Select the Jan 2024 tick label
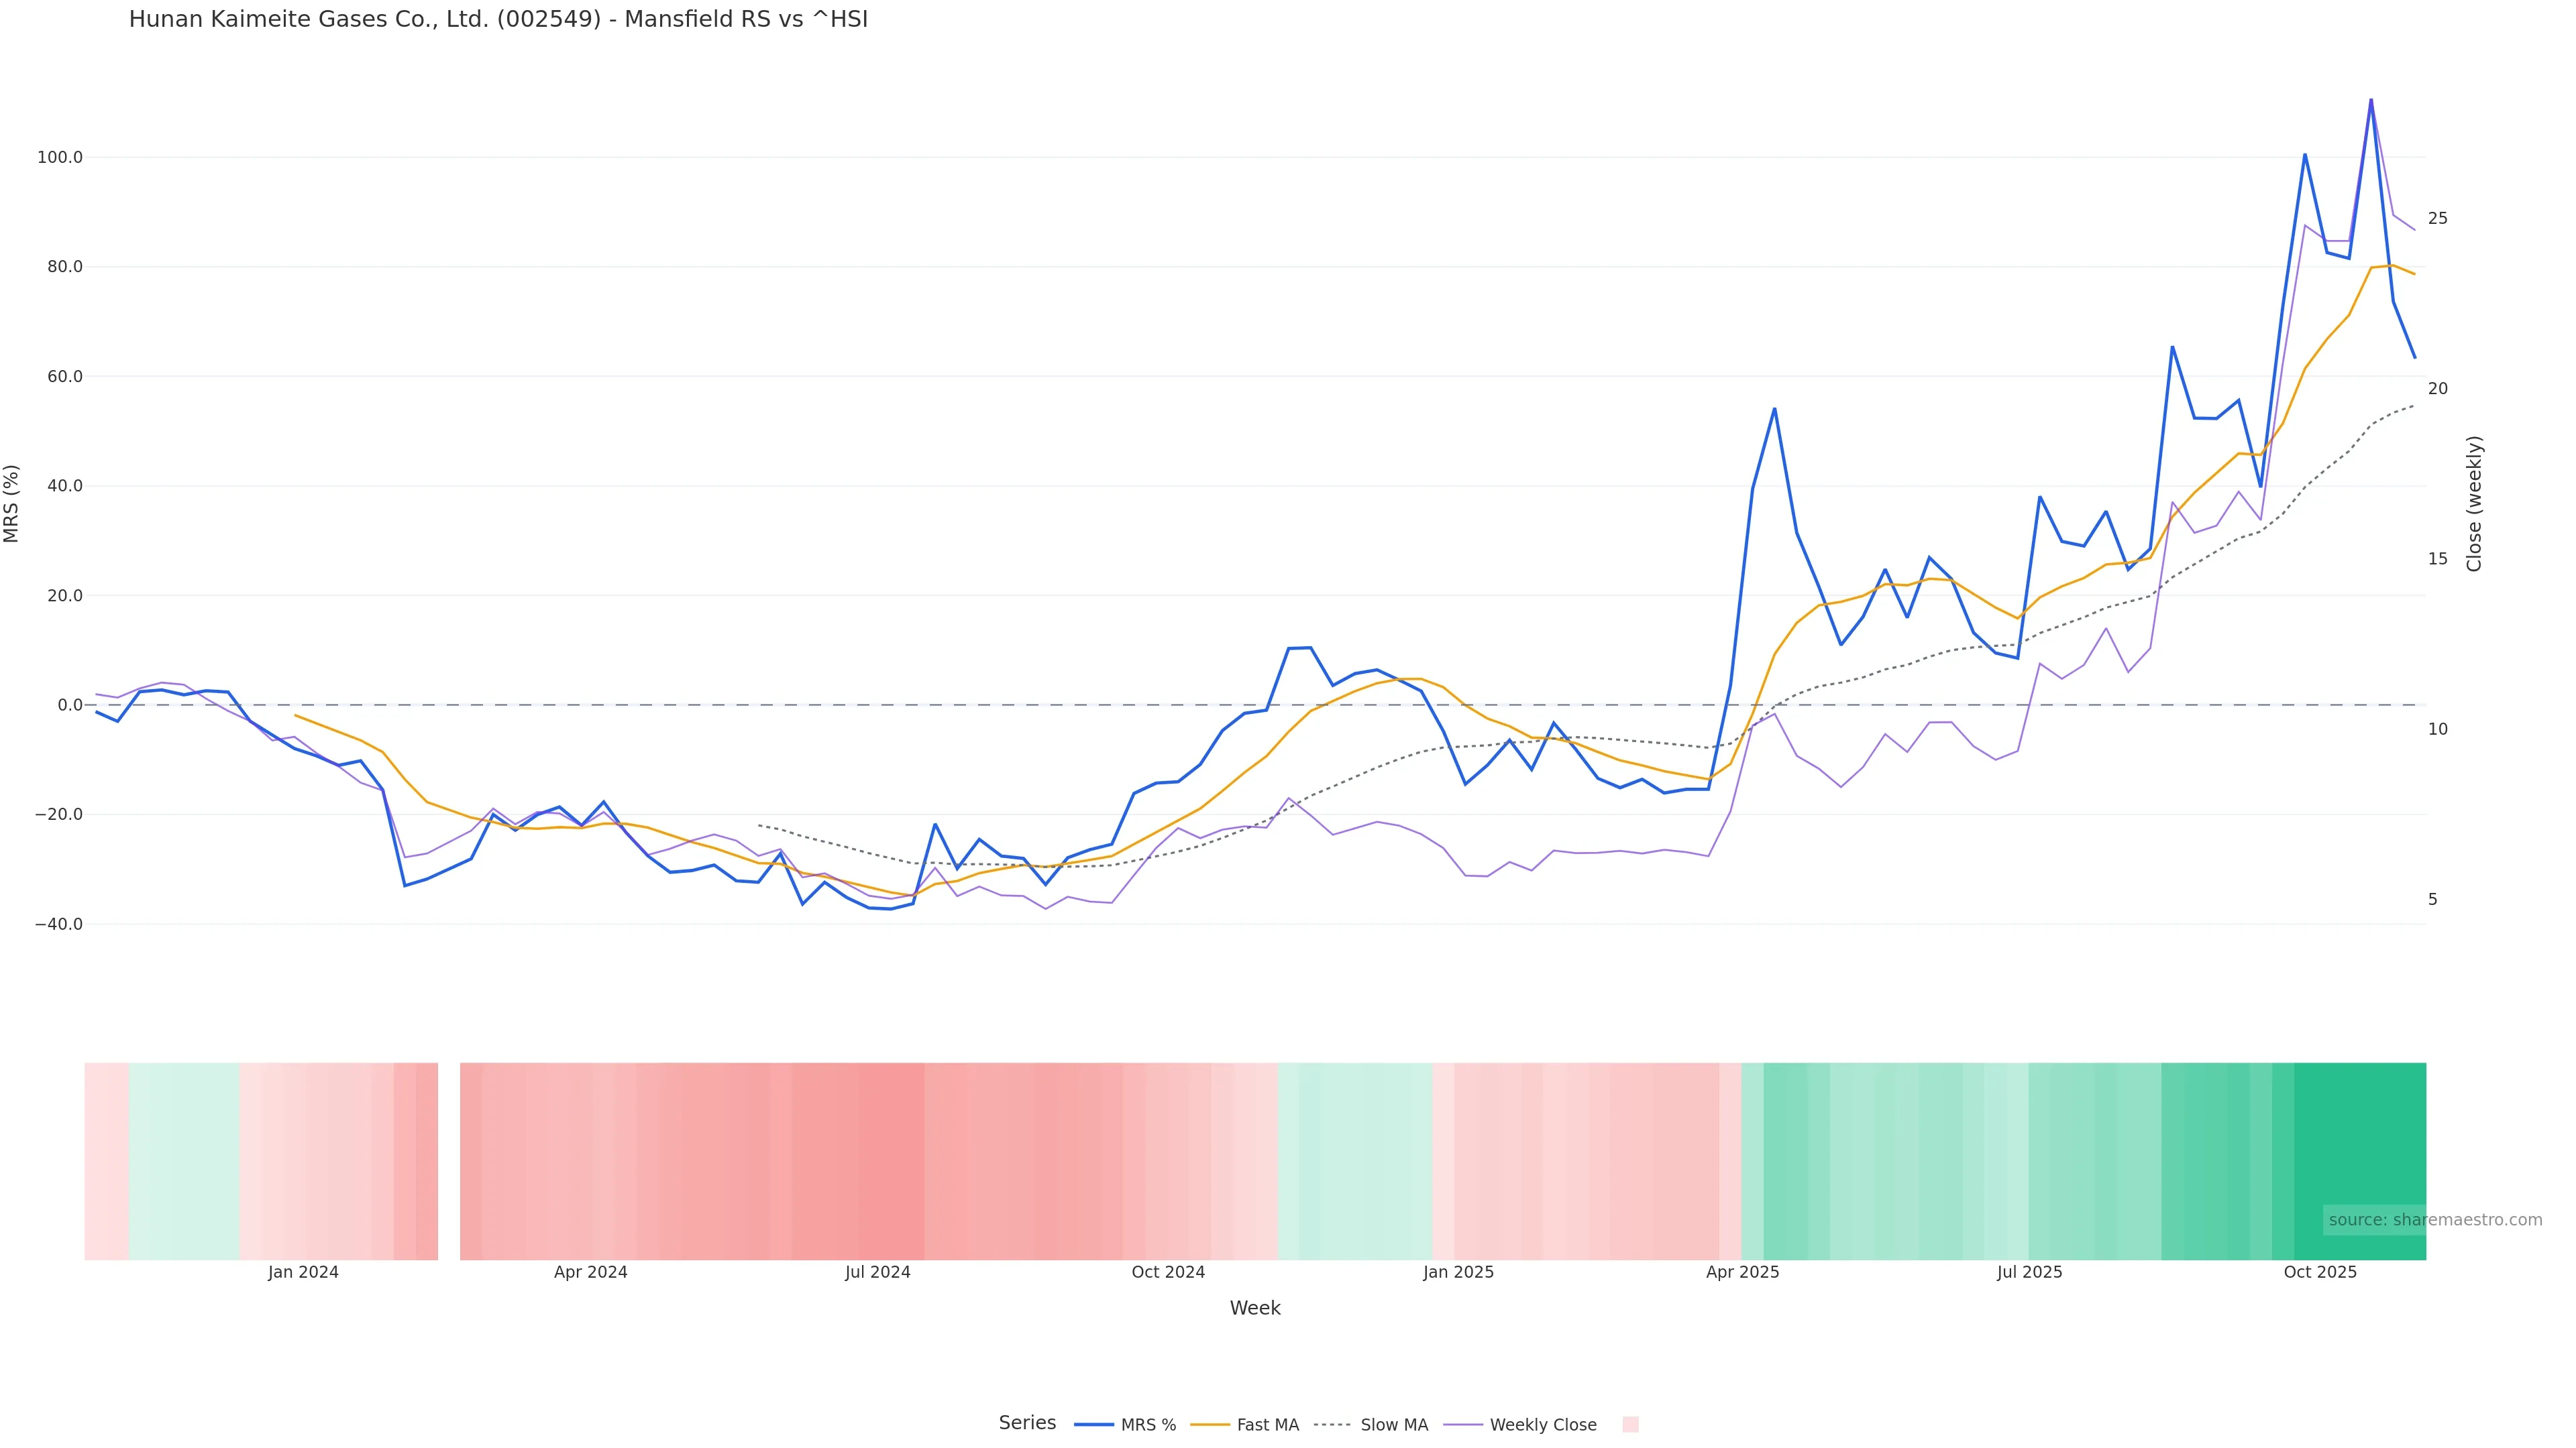2576x1448 pixels. tap(303, 1272)
